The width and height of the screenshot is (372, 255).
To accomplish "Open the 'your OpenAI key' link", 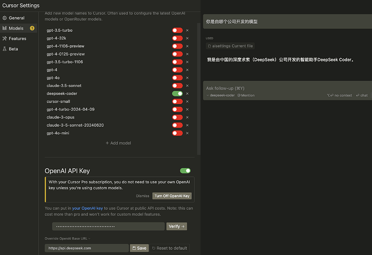I will pos(87,208).
